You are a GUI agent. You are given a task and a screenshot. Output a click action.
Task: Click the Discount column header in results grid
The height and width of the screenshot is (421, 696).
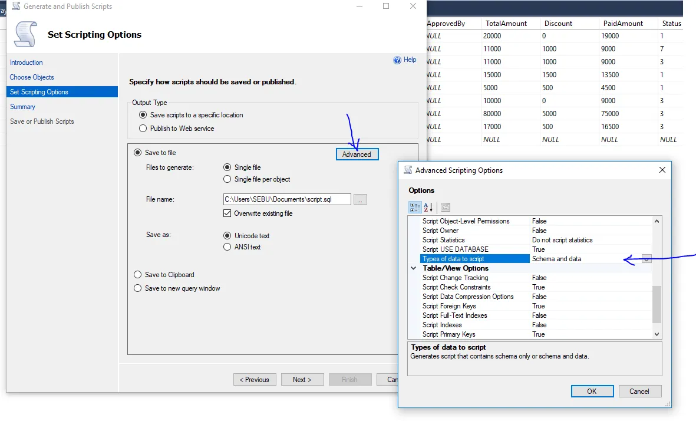point(569,24)
